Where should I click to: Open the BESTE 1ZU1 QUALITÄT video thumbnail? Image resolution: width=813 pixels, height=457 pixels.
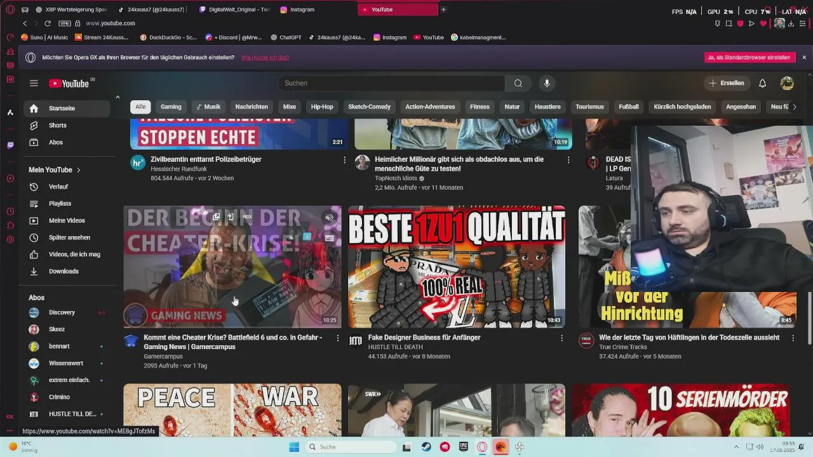click(x=457, y=267)
